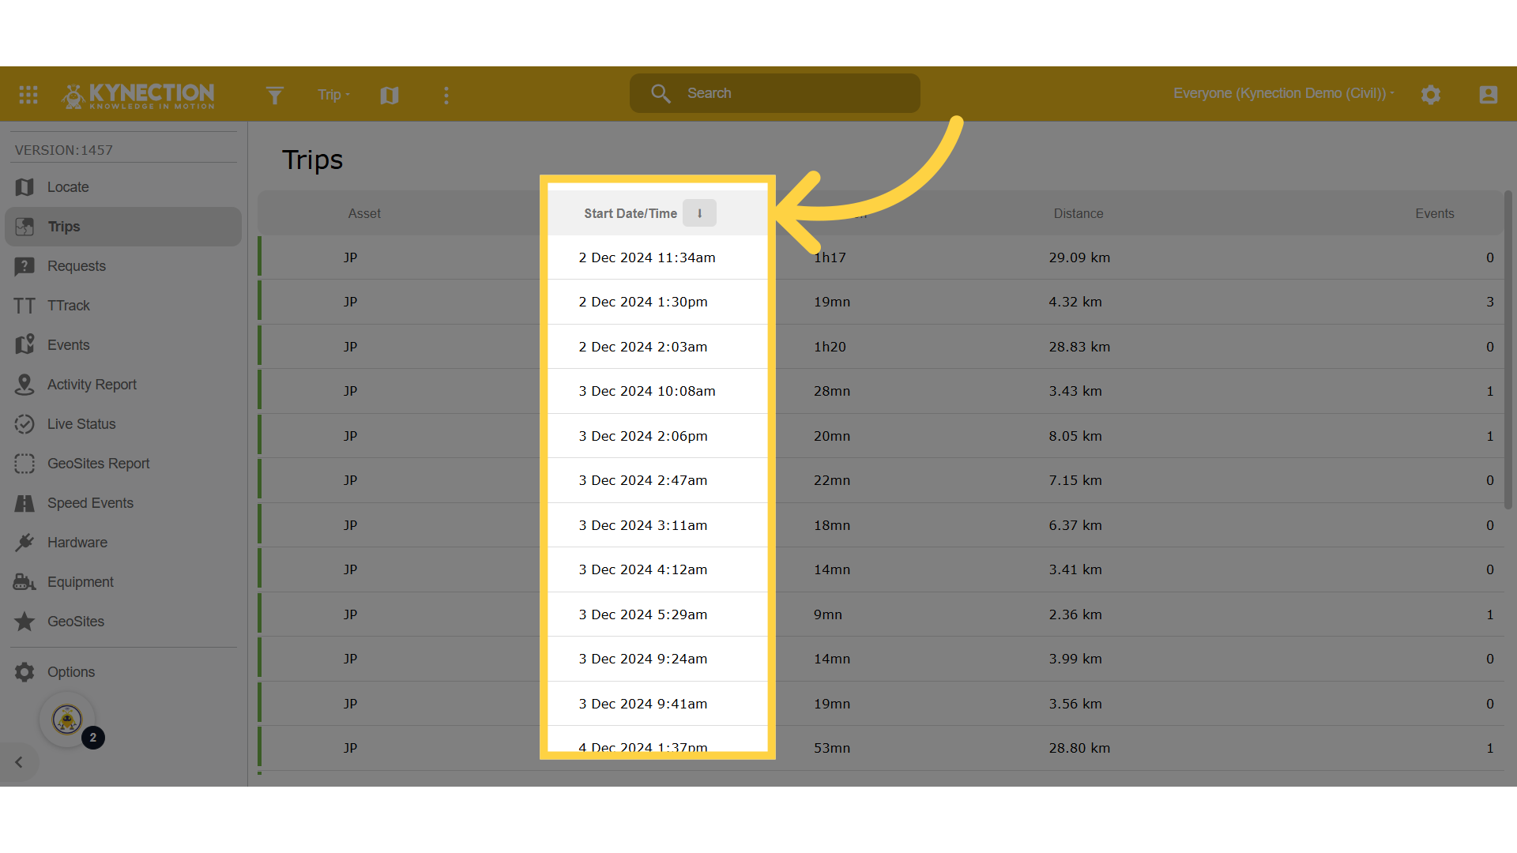Open GeoSites in the sidebar
Screen dimensions: 1517x853
tap(123, 622)
